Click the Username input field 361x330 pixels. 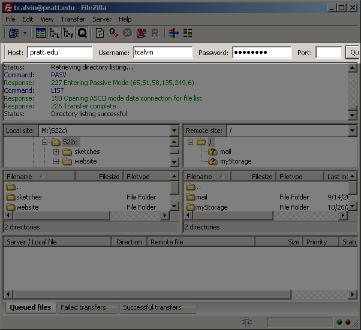click(x=163, y=53)
